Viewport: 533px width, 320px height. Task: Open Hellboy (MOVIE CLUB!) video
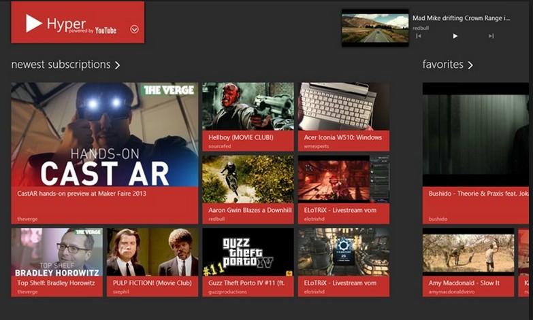(248, 117)
